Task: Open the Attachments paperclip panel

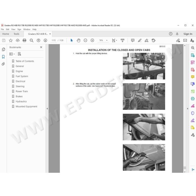Action: pos(3,64)
